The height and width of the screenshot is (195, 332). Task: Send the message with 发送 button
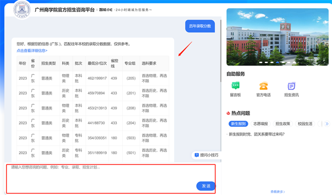pos(206,186)
